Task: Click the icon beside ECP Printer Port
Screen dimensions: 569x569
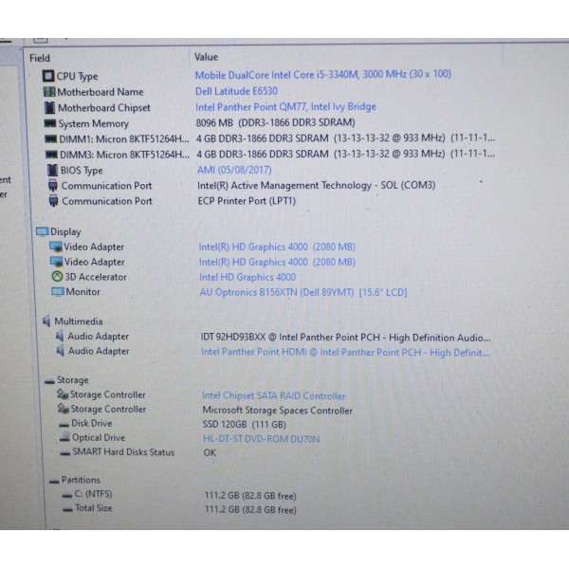Action: [53, 201]
